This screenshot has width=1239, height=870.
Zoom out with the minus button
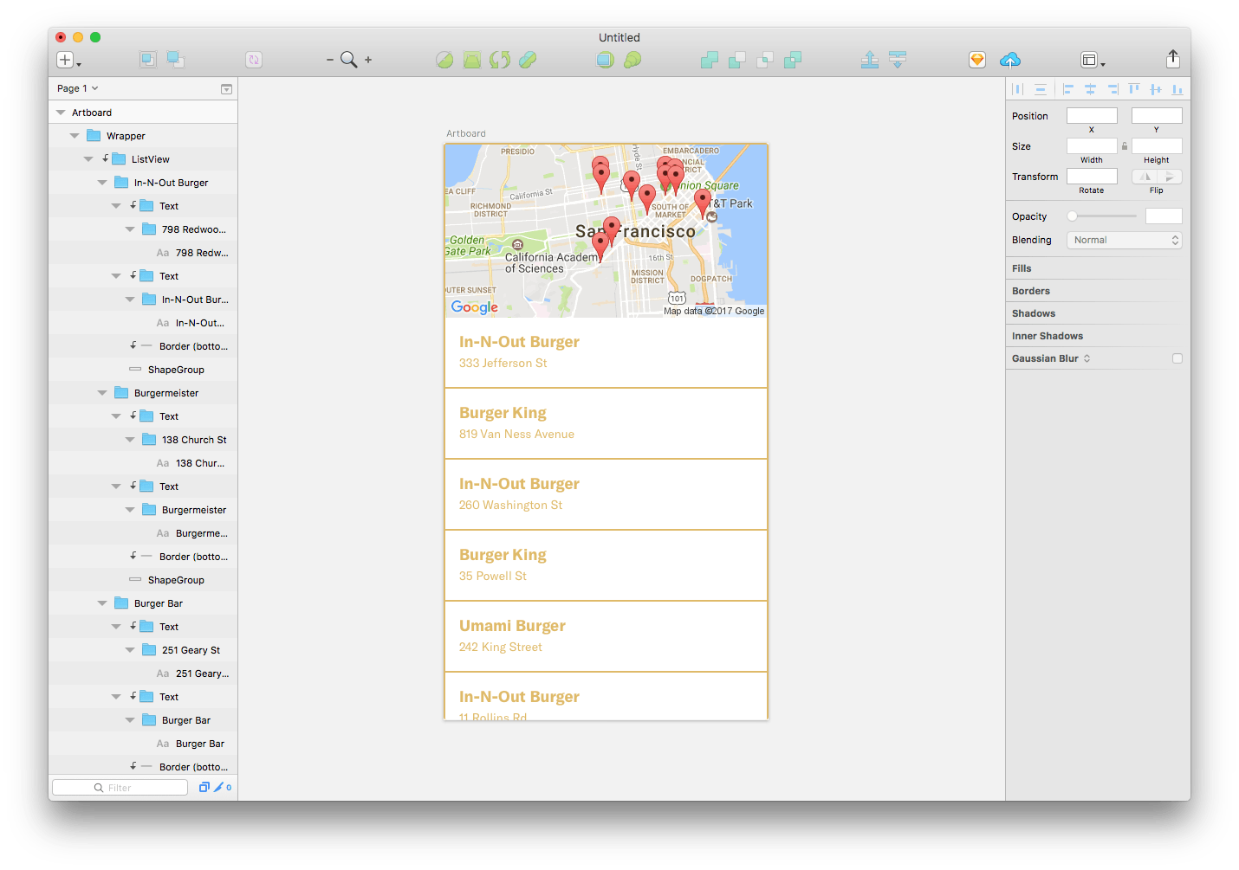(x=330, y=60)
